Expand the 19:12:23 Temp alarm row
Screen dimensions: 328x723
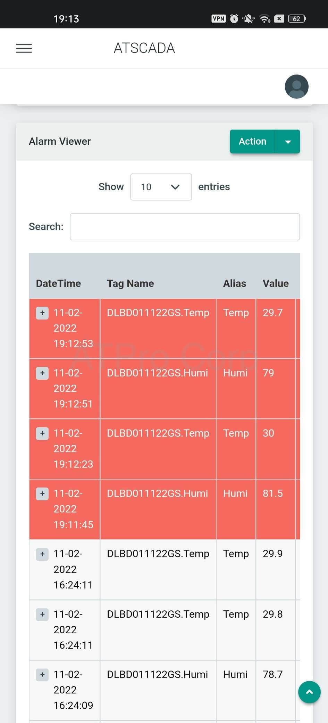(x=42, y=433)
